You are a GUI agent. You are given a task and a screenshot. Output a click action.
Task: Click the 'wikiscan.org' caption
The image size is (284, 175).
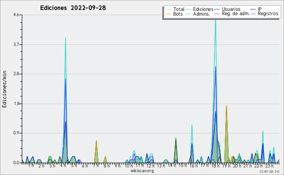pos(142,171)
